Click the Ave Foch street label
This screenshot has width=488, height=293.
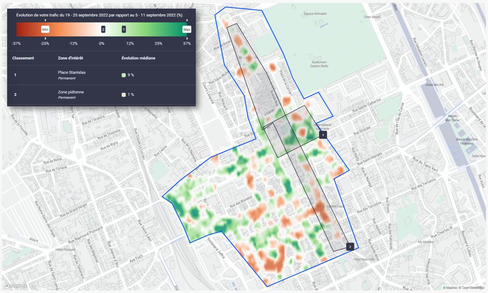(x=136, y=258)
